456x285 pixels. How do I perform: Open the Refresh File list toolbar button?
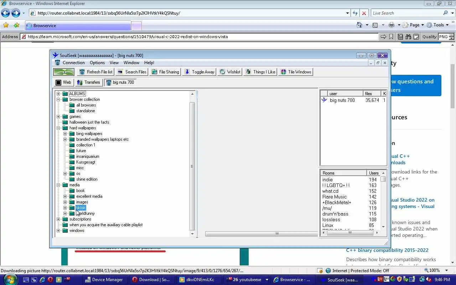pos(95,72)
